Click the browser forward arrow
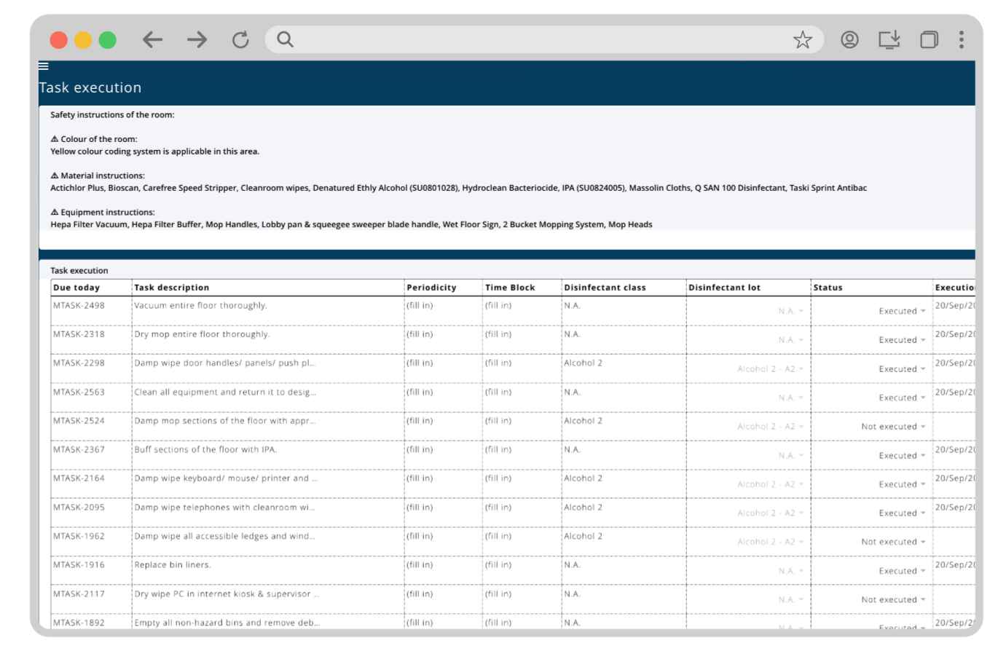Viewport: 1006px width, 651px height. tap(197, 39)
